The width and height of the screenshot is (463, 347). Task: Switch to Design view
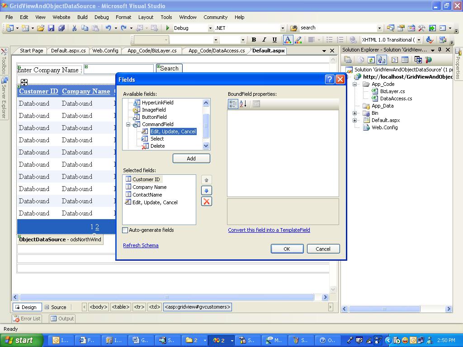point(27,307)
